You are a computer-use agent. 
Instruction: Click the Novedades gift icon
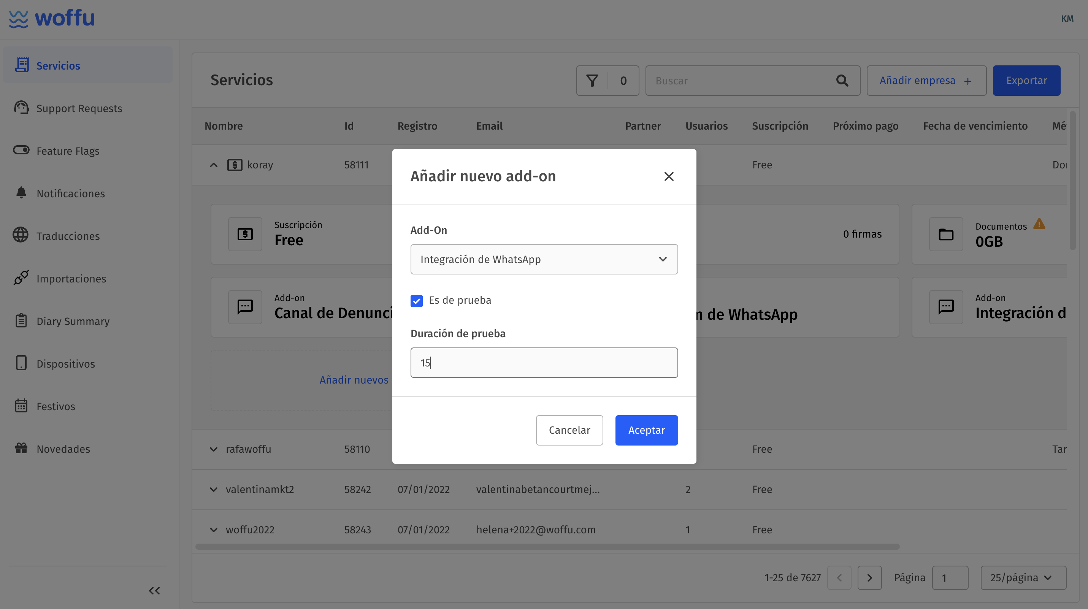click(21, 448)
